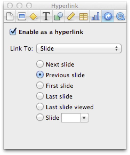The width and height of the screenshot is (130, 155).
Task: Uncheck Enable as a hyperlink
Action: (13, 31)
